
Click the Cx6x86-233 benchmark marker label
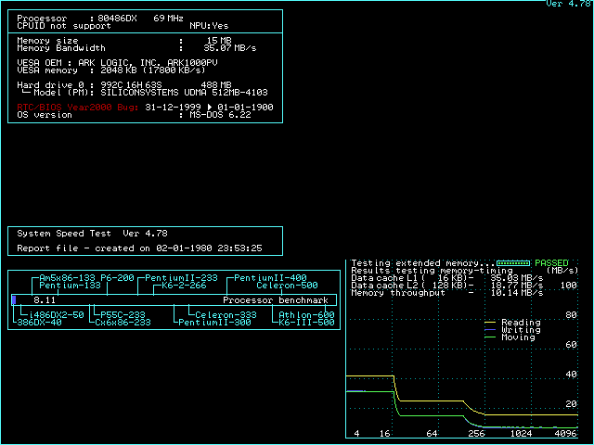(x=123, y=323)
